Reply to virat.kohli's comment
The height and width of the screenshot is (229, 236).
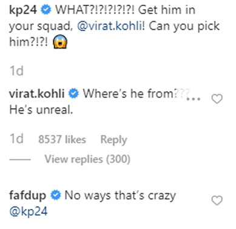pyautogui.click(x=114, y=140)
